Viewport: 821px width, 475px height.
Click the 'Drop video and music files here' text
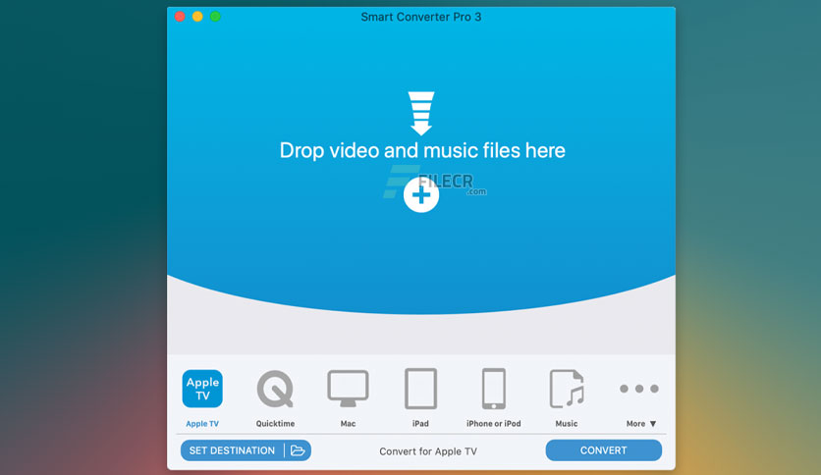[422, 151]
